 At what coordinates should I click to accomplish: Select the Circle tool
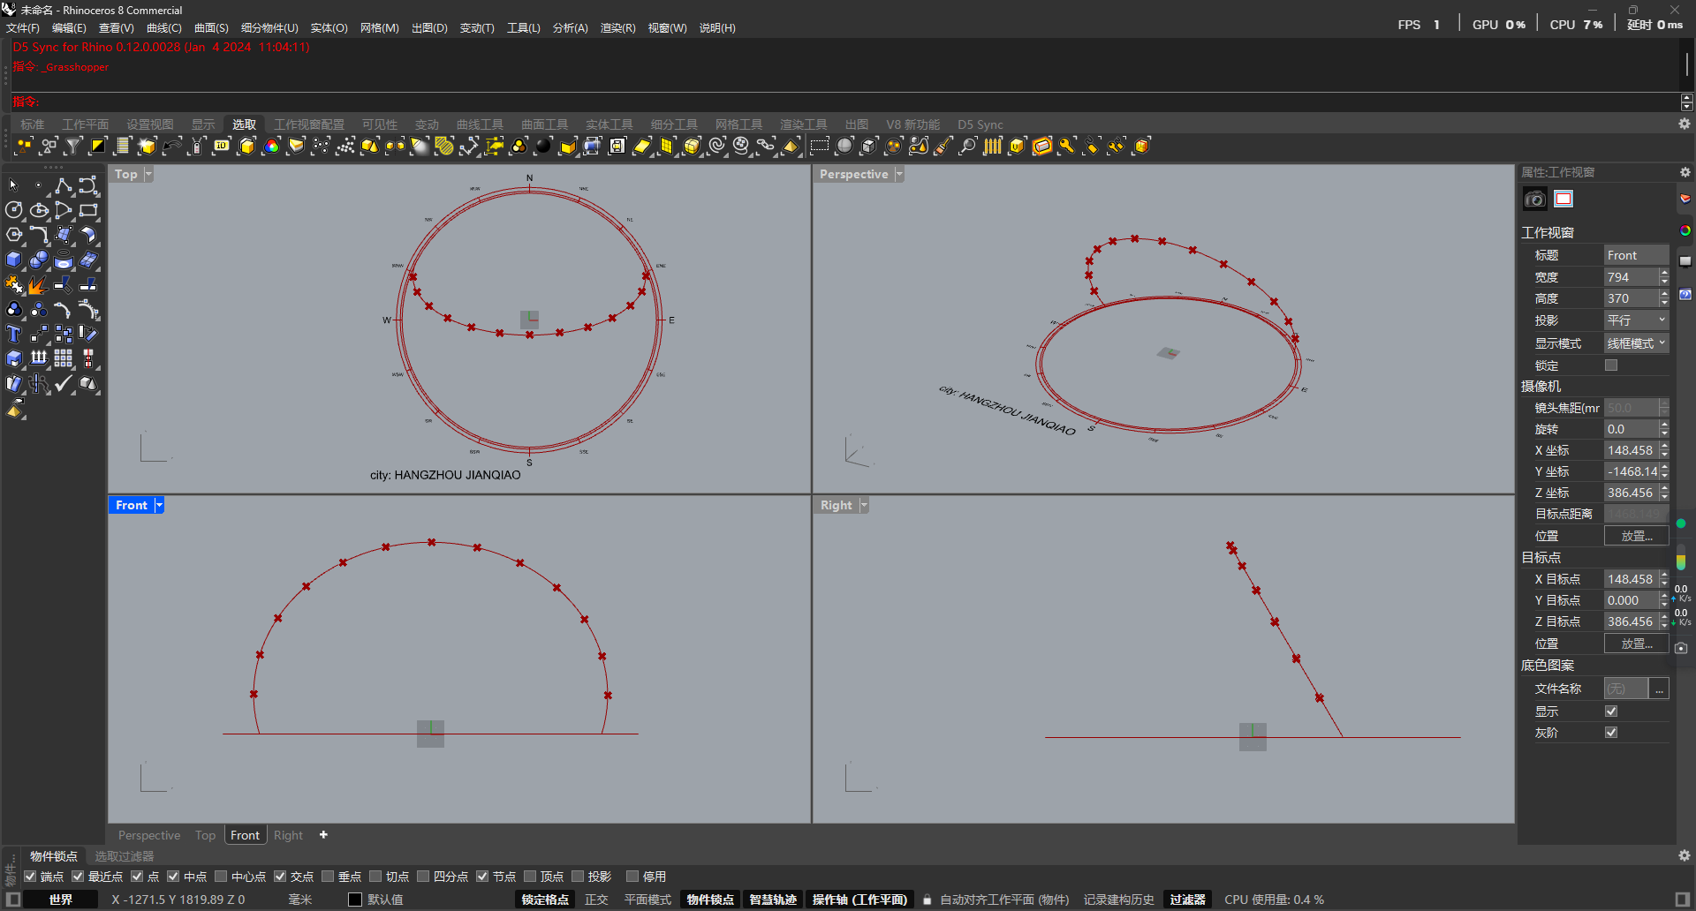coord(13,210)
